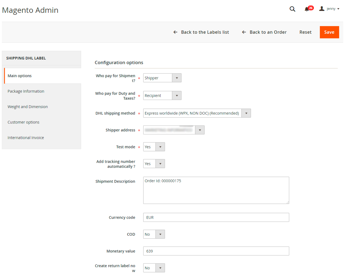This screenshot has width=345, height=275.
Task: Open notifications bell with 26 badge
Action: click(x=309, y=9)
